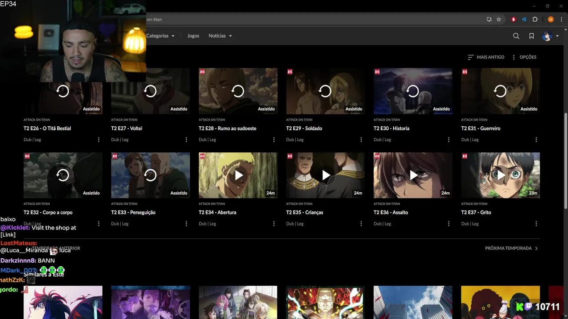
Task: Open the search icon in the site header
Action: pos(516,36)
